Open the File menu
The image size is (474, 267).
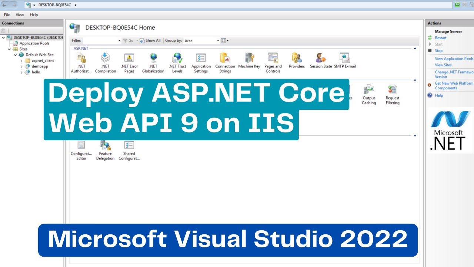pyautogui.click(x=7, y=15)
